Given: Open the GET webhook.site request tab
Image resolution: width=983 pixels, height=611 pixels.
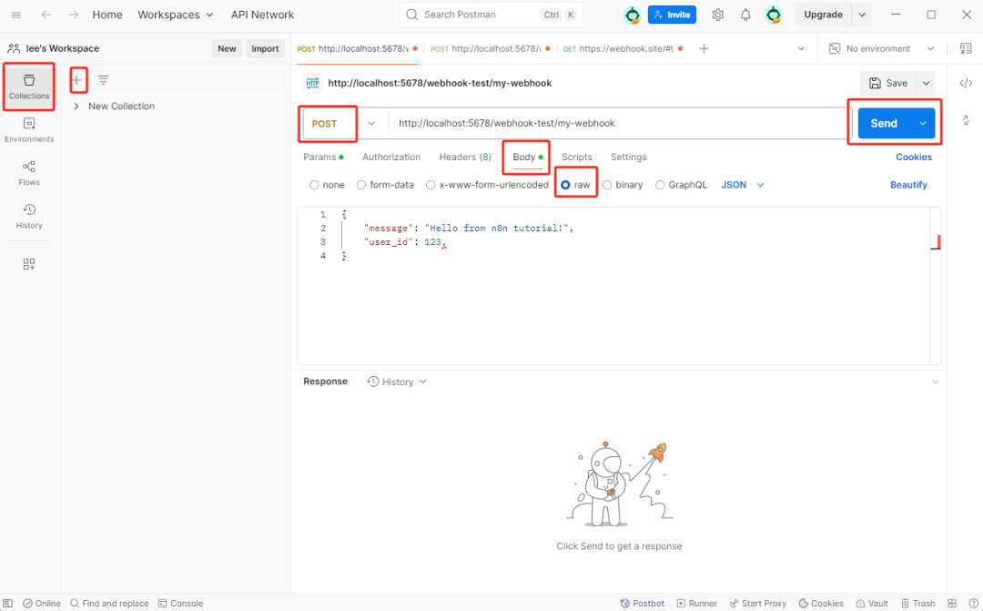Looking at the screenshot, I should coord(622,48).
